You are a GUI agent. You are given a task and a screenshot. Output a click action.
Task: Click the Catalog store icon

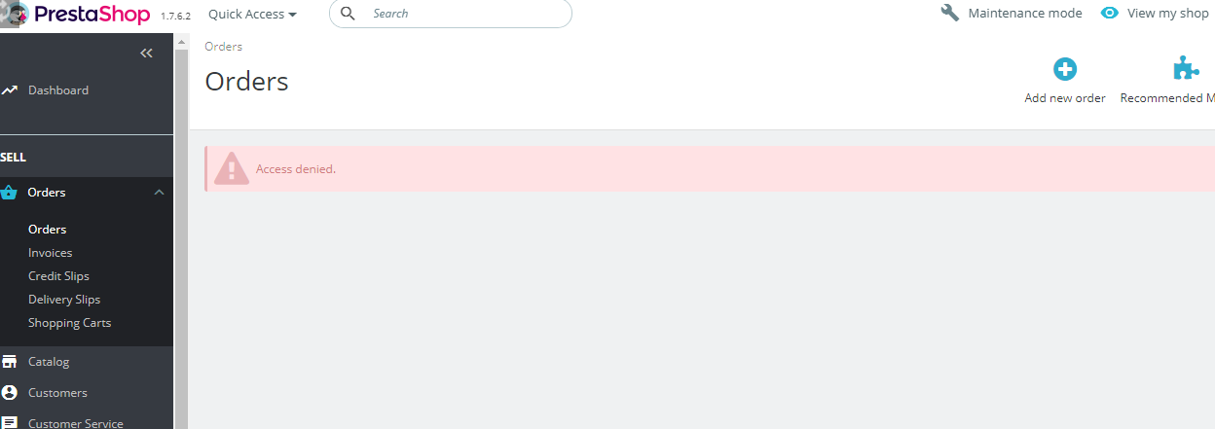click(10, 362)
